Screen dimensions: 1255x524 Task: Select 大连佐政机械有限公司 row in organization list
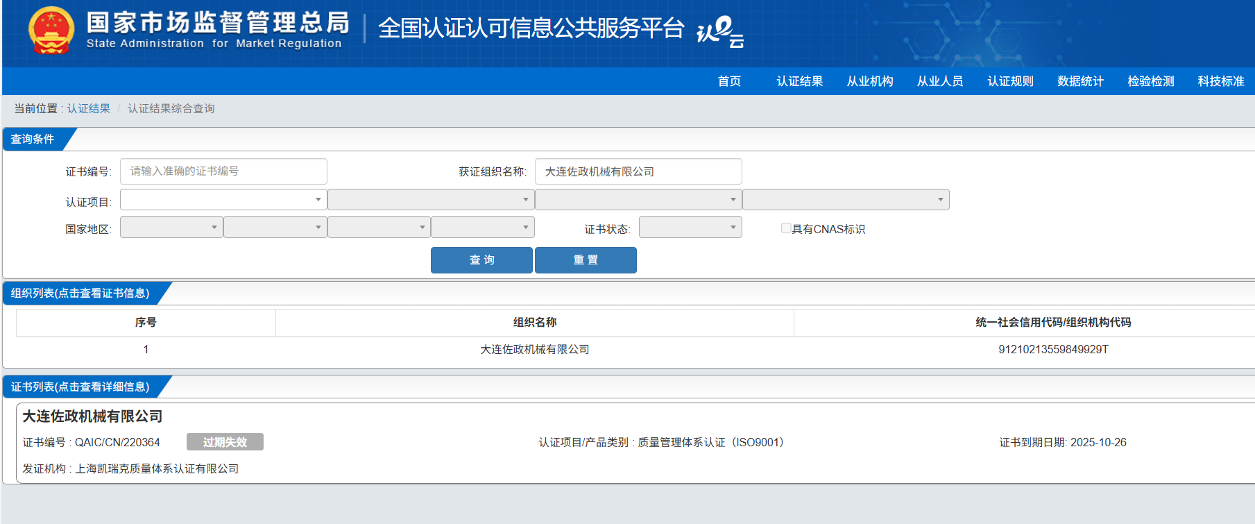[534, 349]
